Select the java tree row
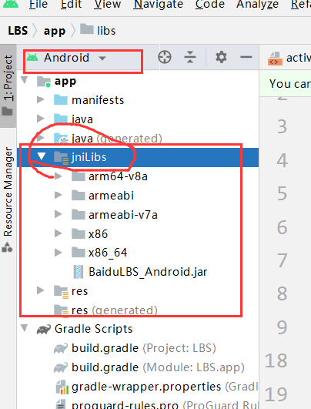Image resolution: width=311 pixels, height=409 pixels. click(x=138, y=119)
